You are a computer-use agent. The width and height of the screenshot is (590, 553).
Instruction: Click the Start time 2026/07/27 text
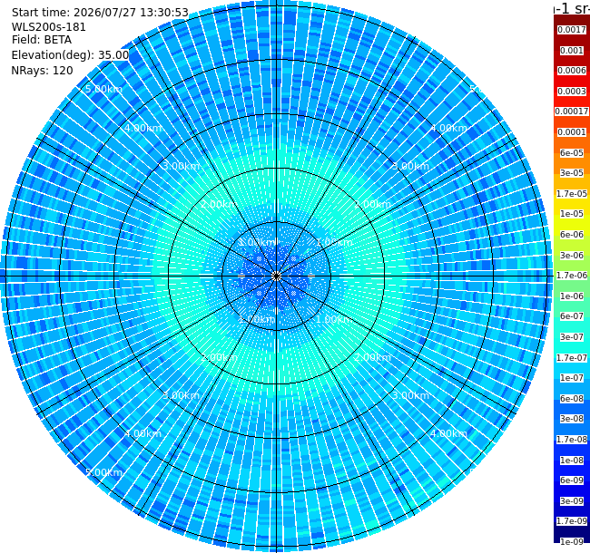(x=100, y=13)
